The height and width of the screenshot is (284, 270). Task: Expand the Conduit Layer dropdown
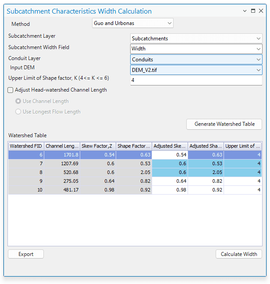pyautogui.click(x=196, y=60)
